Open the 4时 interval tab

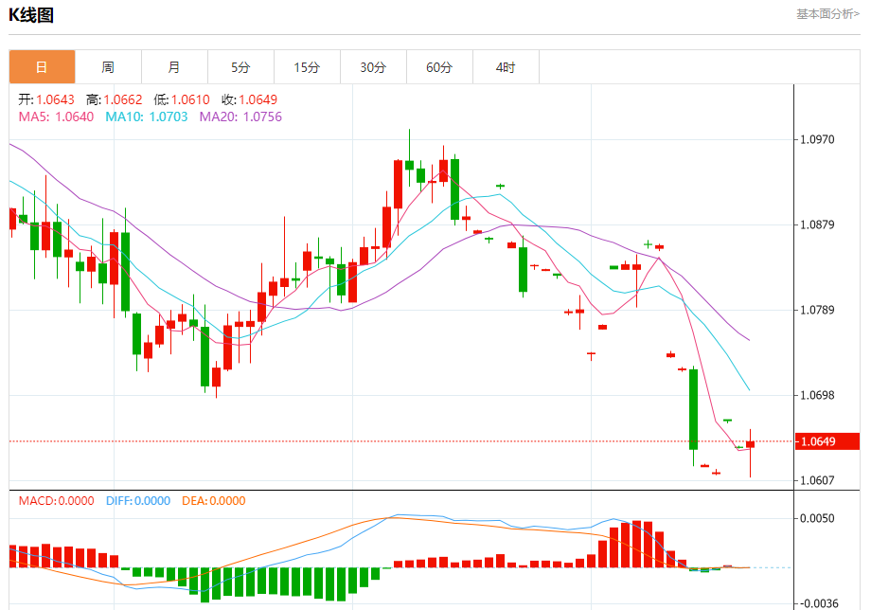[x=506, y=67]
